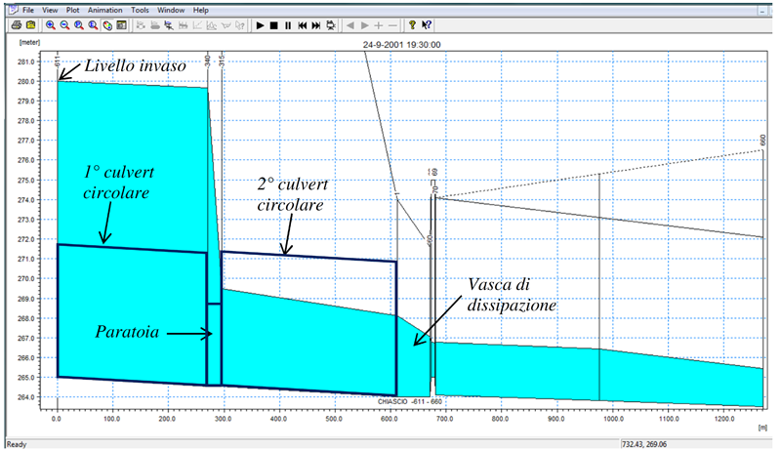Image resolution: width=781 pixels, height=450 pixels.
Task: Click the greyed left arrow step-back icon
Action: coord(350,24)
